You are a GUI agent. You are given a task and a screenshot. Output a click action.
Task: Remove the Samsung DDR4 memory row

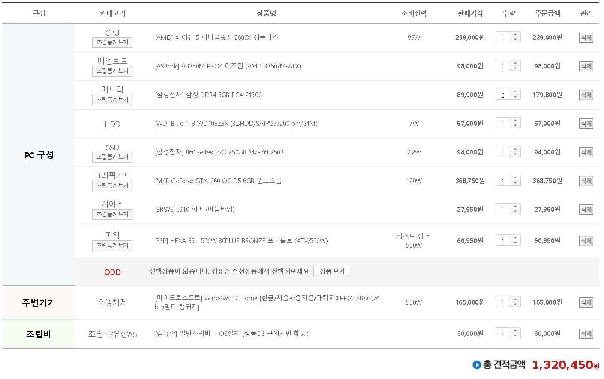tap(586, 95)
